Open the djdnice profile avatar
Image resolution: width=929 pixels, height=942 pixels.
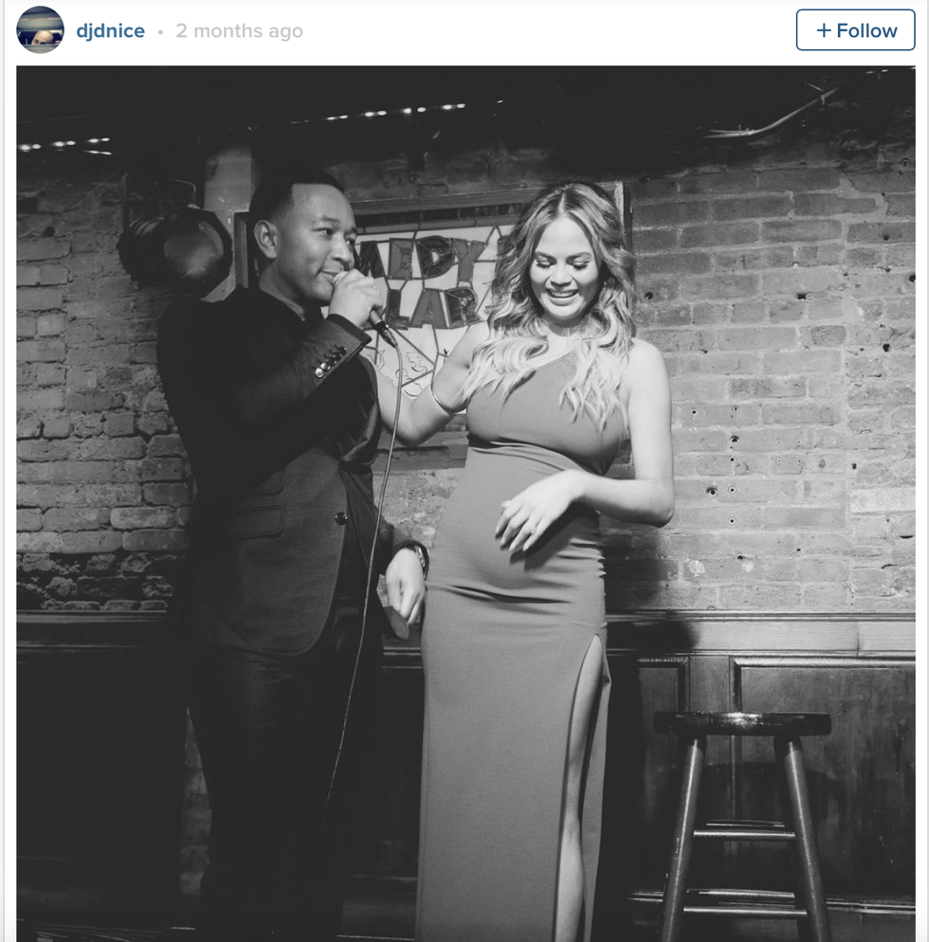tap(40, 30)
